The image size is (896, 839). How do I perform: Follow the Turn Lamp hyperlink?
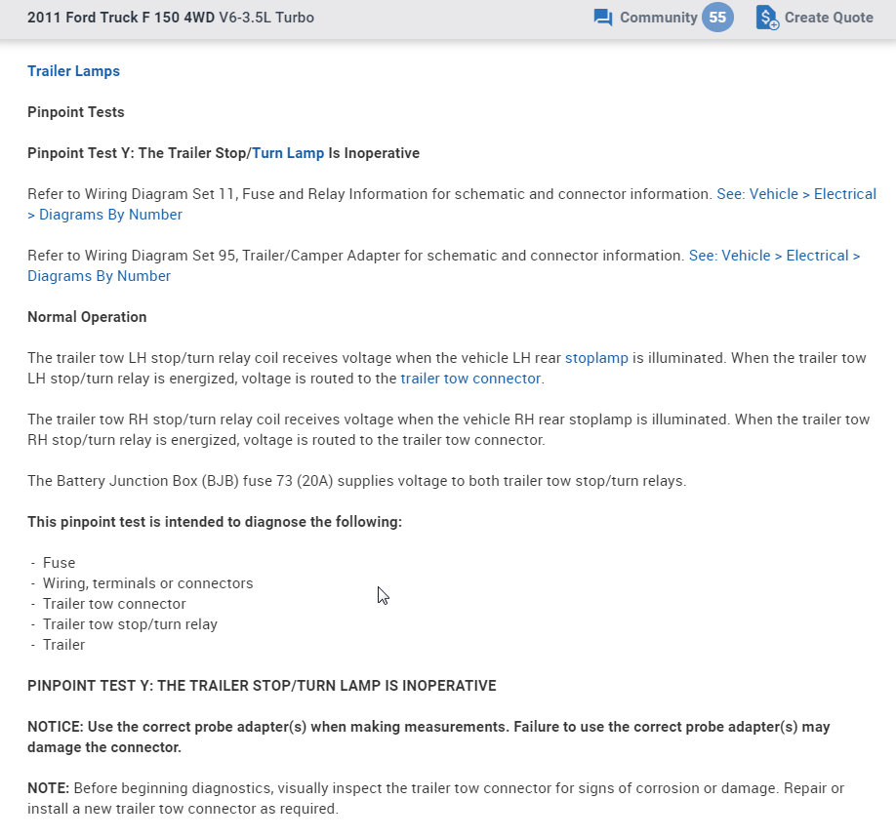tap(288, 153)
